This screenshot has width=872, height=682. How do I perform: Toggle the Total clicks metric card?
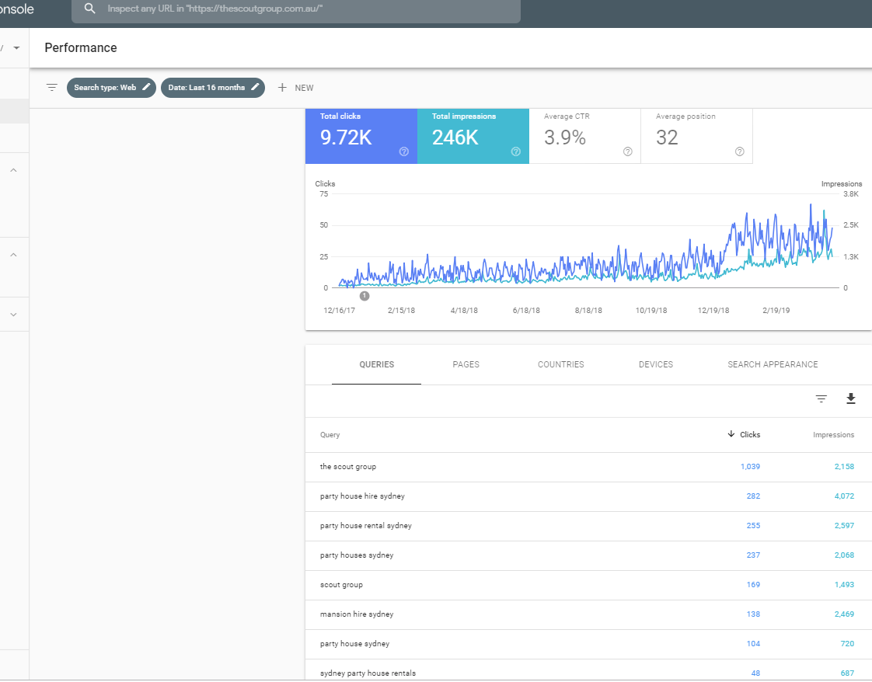[361, 136]
